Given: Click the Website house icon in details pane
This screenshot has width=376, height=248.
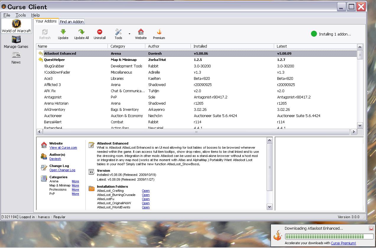Looking at the screenshot, I should click(x=44, y=145).
